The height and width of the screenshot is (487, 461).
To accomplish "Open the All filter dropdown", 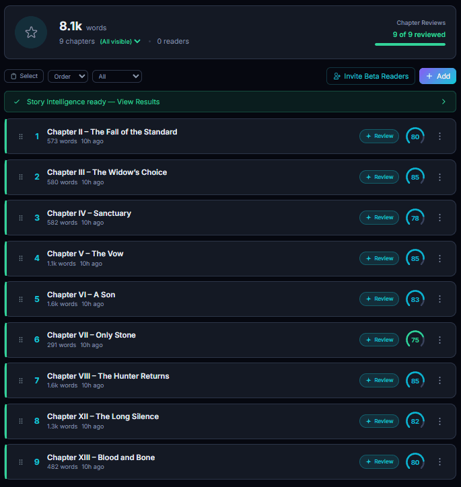I will (x=116, y=77).
